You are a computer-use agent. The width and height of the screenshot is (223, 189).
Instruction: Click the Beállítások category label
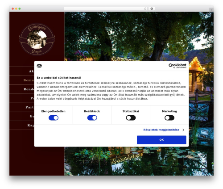coord(92,111)
